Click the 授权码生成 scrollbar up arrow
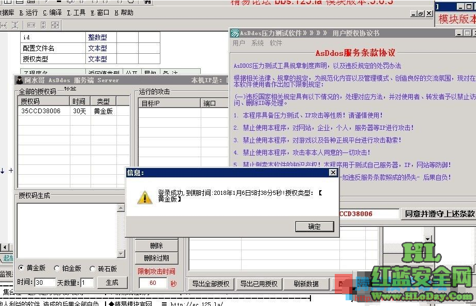 [x=121, y=208]
